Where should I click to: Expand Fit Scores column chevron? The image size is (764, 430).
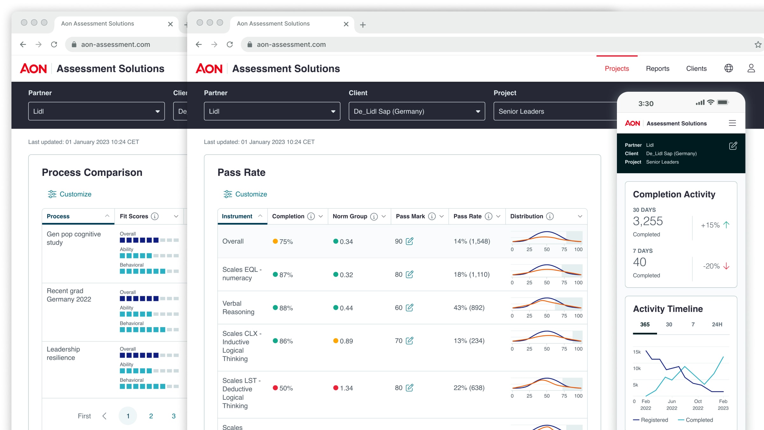(176, 216)
